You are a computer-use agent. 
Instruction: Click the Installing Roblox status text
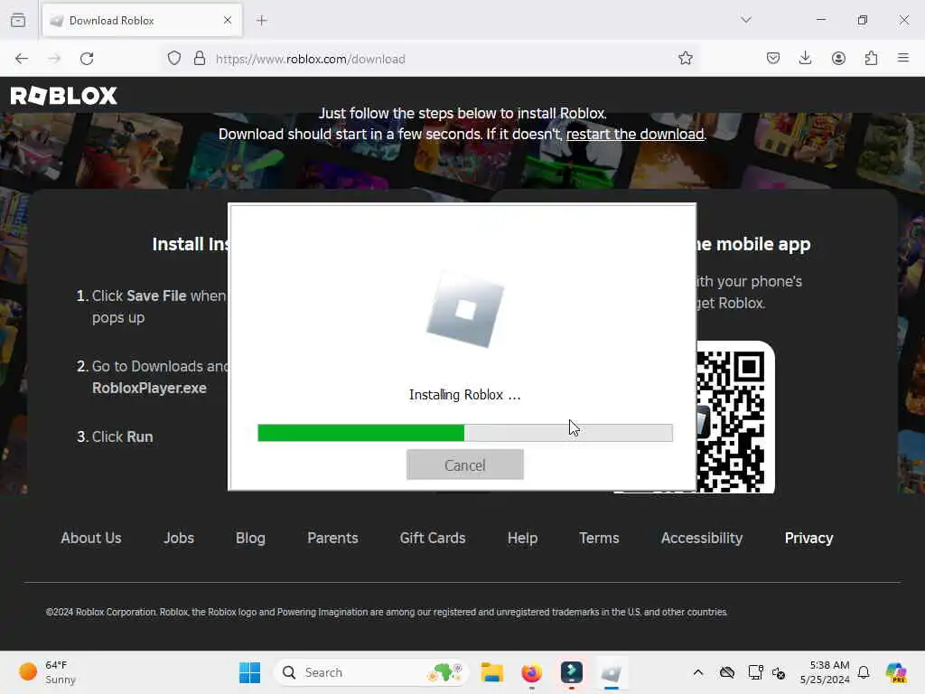465,395
